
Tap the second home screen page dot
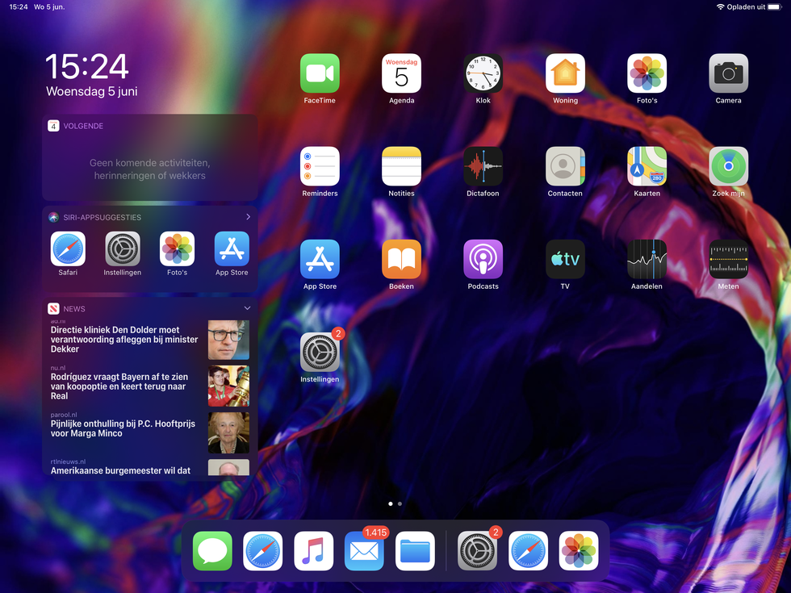400,503
